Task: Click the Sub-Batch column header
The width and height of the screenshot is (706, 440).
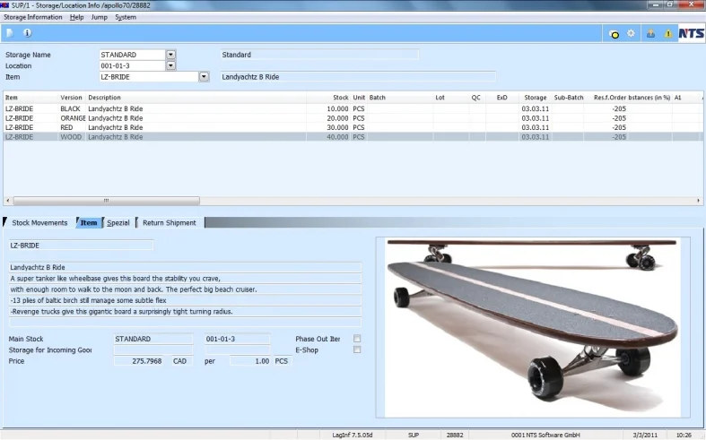Action: click(568, 97)
